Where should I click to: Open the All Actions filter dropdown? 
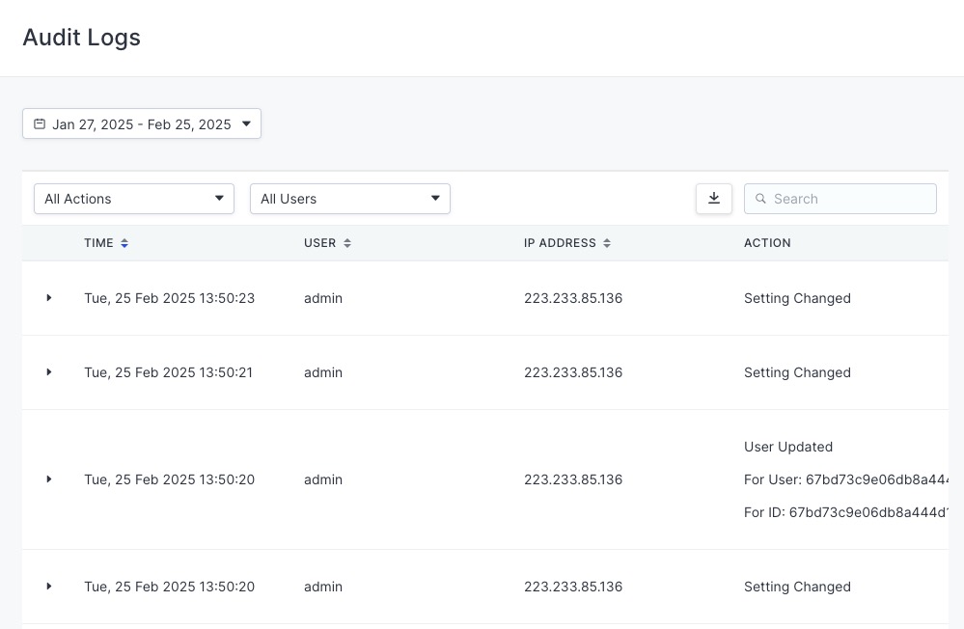point(134,199)
